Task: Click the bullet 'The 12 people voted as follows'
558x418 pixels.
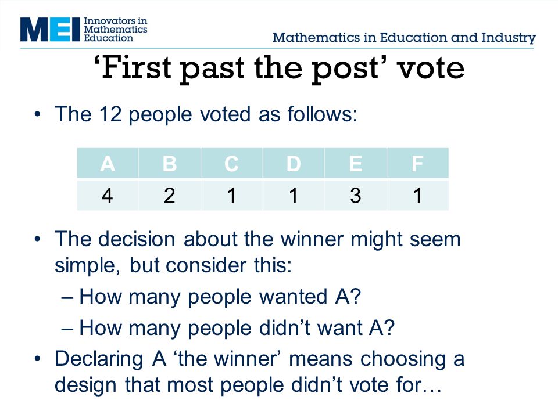Action: click(x=206, y=114)
